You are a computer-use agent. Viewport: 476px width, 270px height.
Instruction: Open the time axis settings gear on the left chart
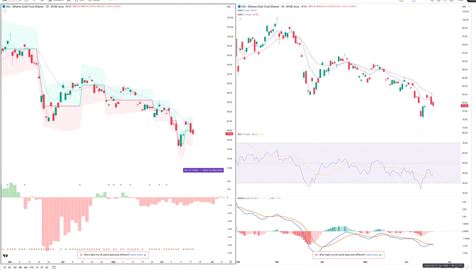click(230, 262)
